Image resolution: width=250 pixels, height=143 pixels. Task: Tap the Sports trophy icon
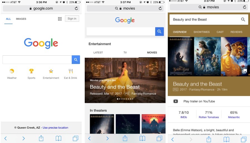(x=31, y=71)
